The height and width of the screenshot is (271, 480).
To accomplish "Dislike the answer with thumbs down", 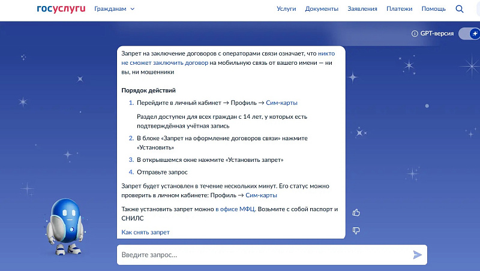I will 356,230.
